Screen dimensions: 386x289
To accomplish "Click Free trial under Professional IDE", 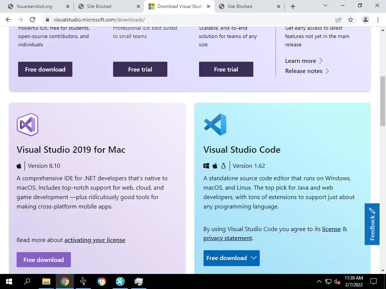I will pyautogui.click(x=140, y=69).
